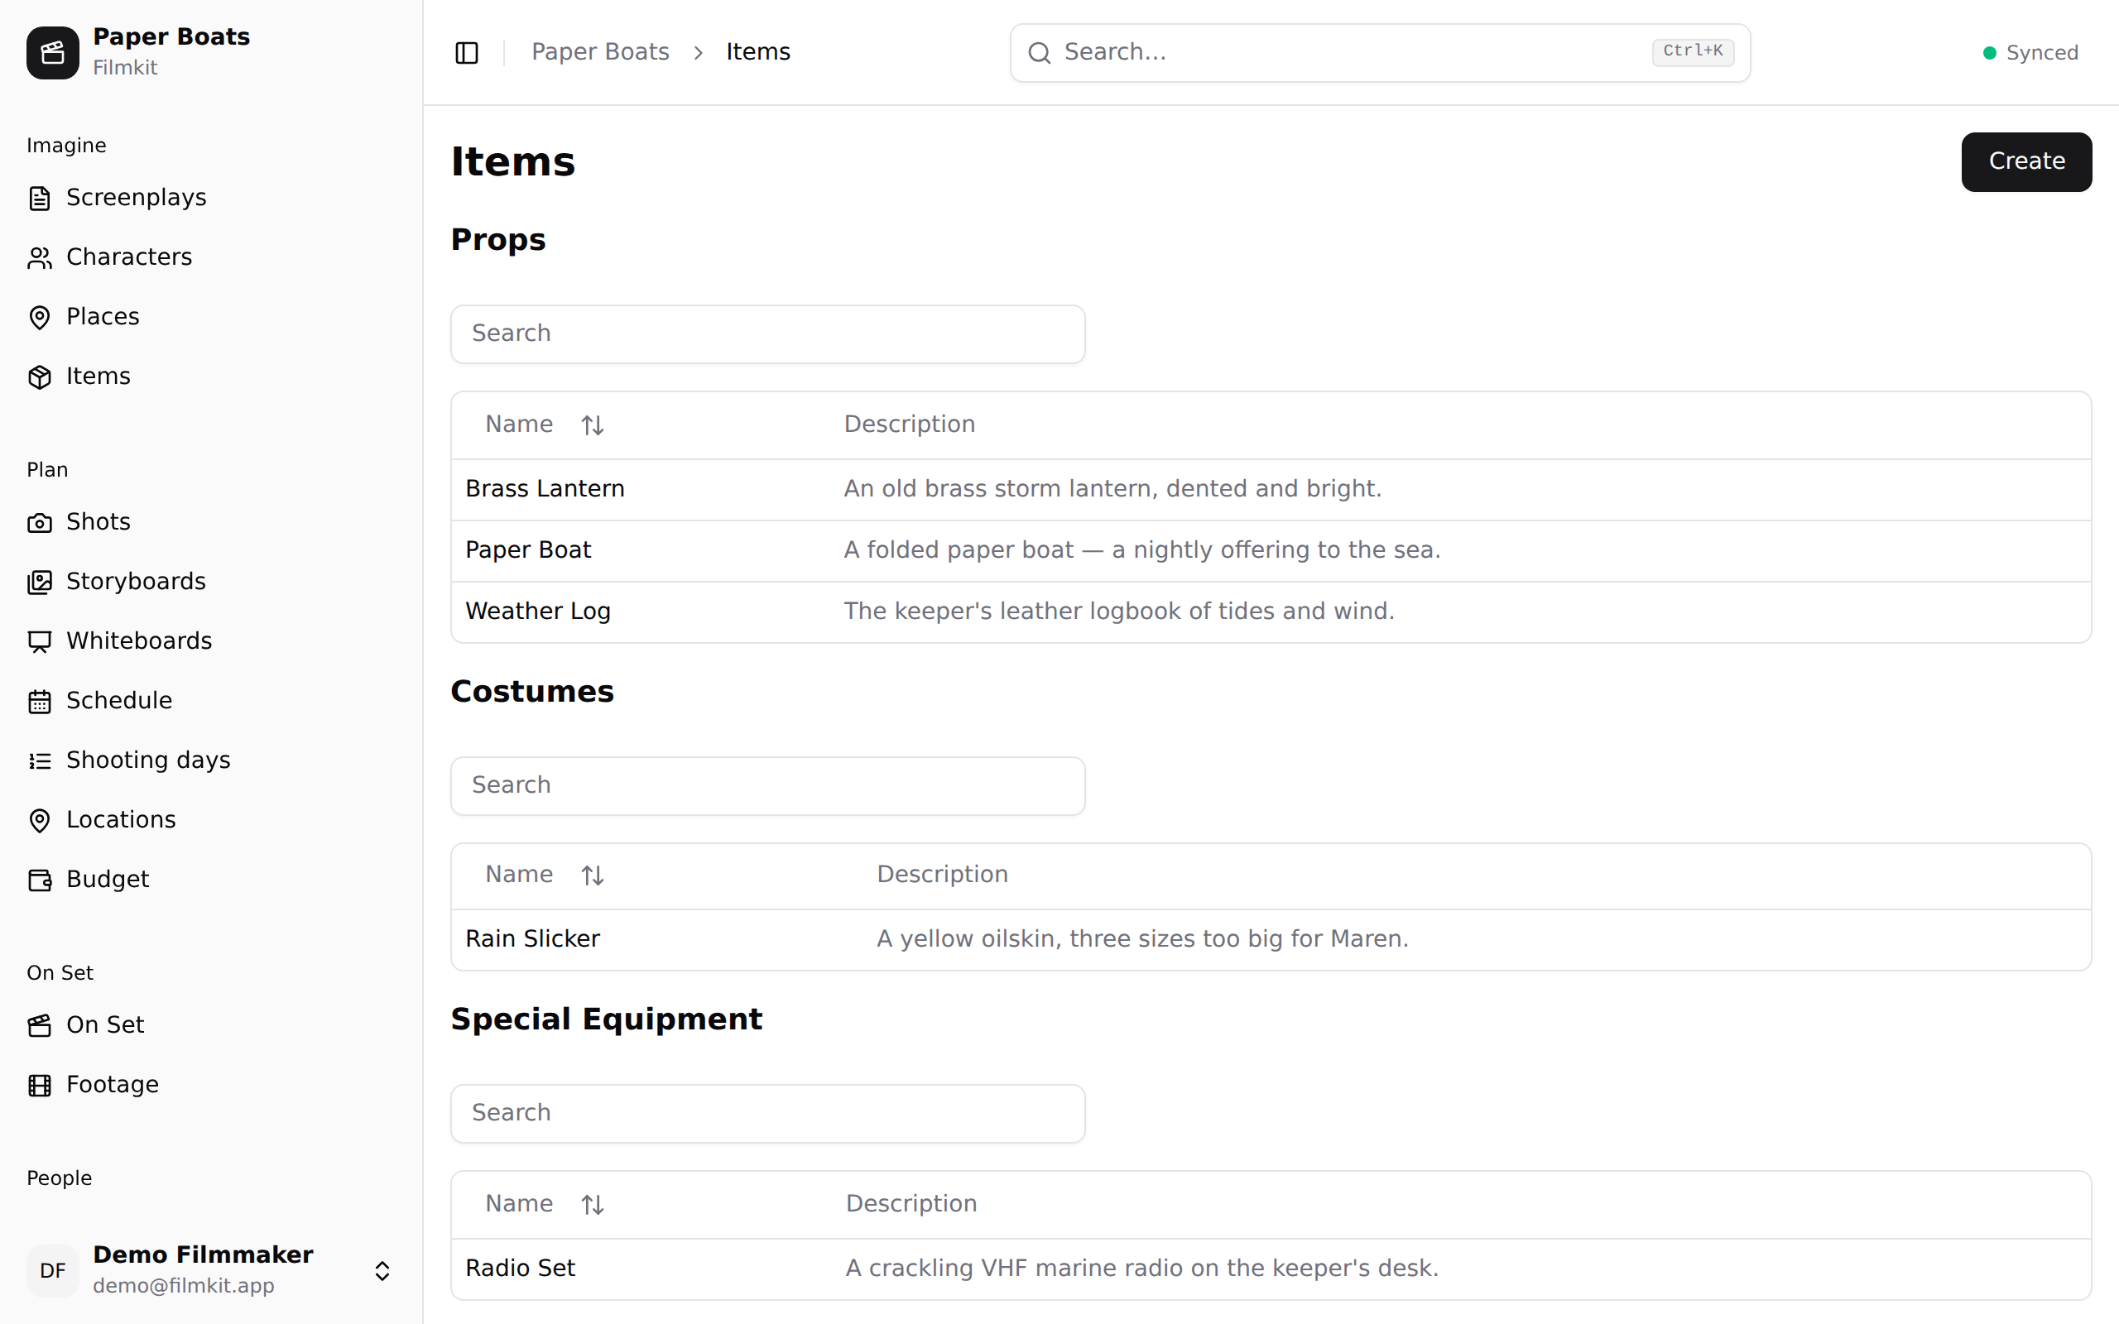
Task: Focus the Props search field
Action: (768, 333)
